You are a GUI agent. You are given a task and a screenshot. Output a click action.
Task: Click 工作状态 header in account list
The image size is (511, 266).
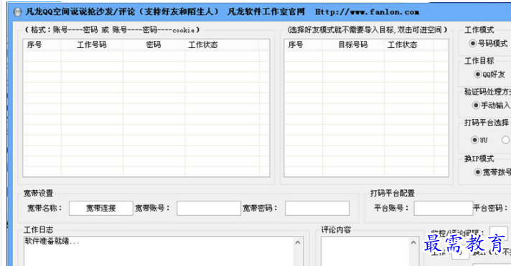222,45
